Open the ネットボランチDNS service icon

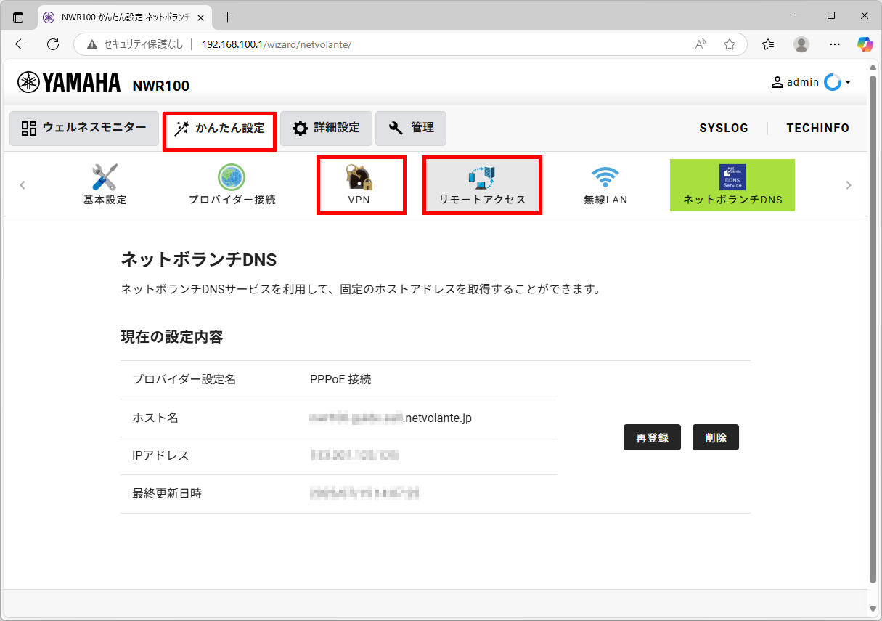click(x=732, y=184)
